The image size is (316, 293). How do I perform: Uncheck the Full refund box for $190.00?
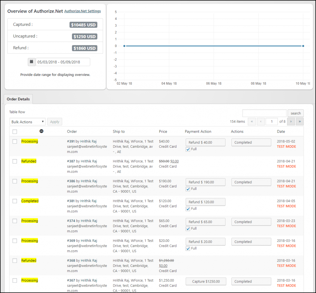[188, 189]
